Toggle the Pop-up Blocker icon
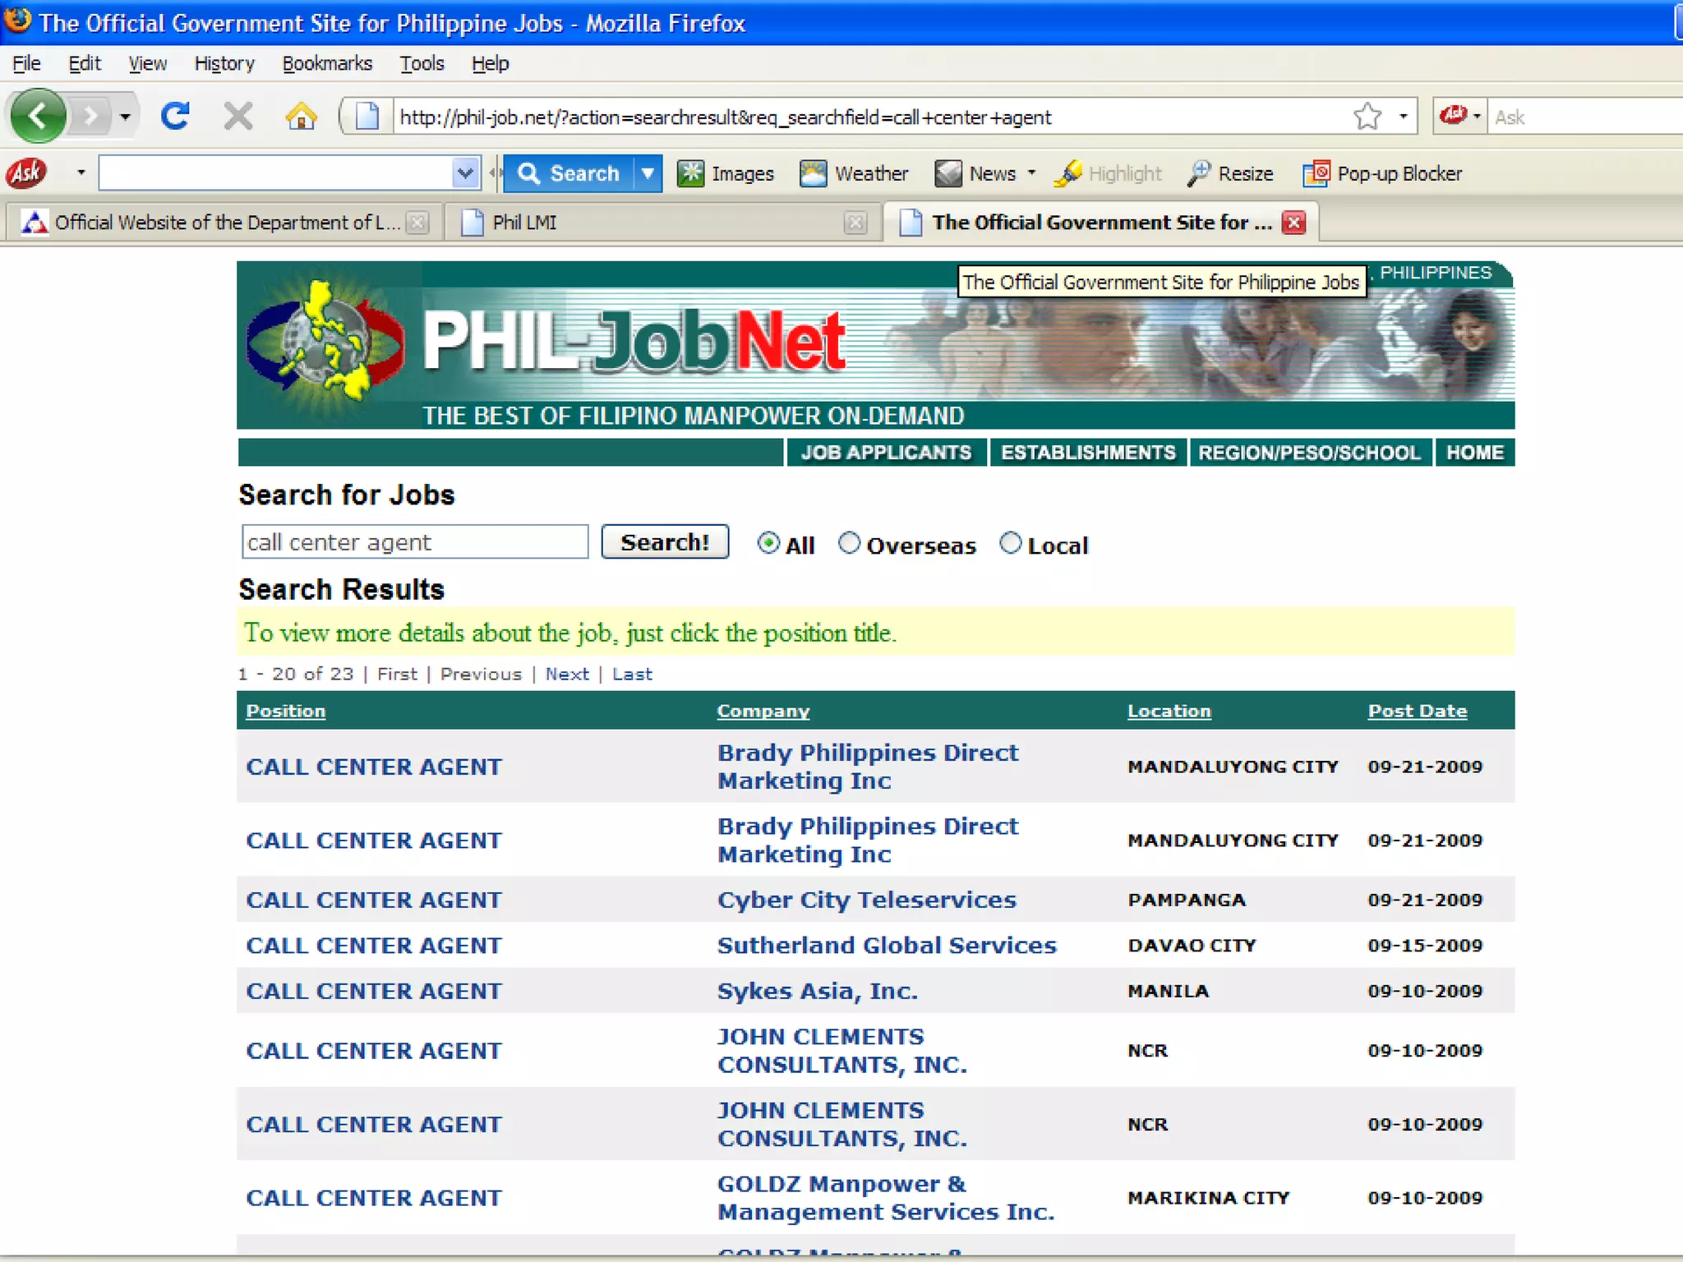 coord(1316,173)
